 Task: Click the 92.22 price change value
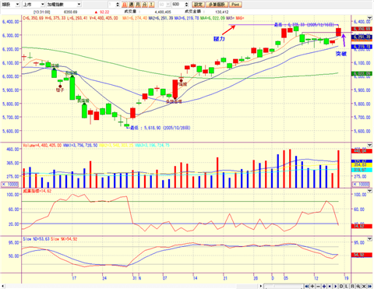[x=104, y=12]
